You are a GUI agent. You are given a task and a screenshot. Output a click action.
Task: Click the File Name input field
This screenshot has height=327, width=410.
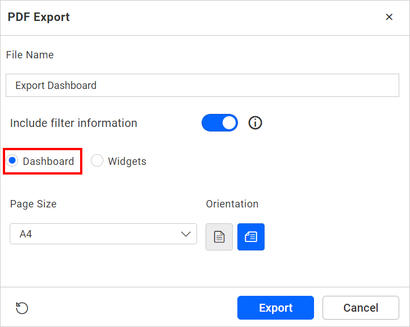tap(202, 86)
